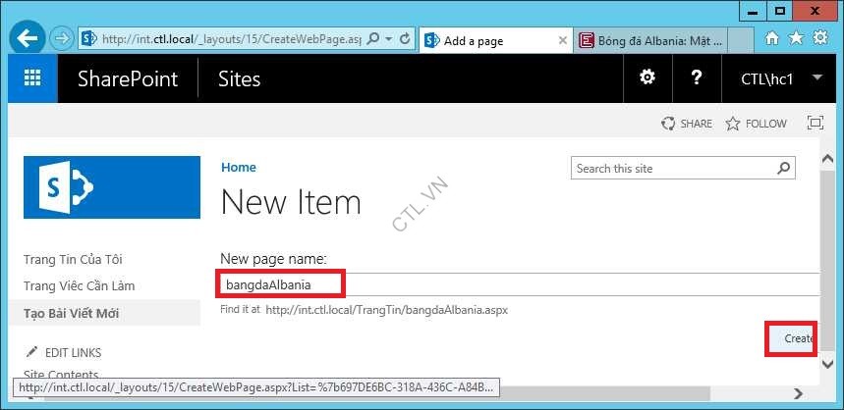Click the search magnifier icon
The image size is (844, 410).
tap(784, 169)
